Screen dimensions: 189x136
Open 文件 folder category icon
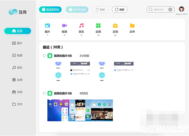pyautogui.click(x=132, y=26)
